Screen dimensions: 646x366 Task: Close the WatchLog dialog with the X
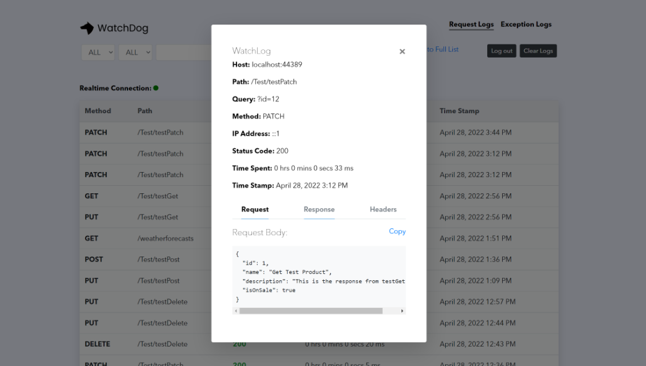tap(402, 51)
